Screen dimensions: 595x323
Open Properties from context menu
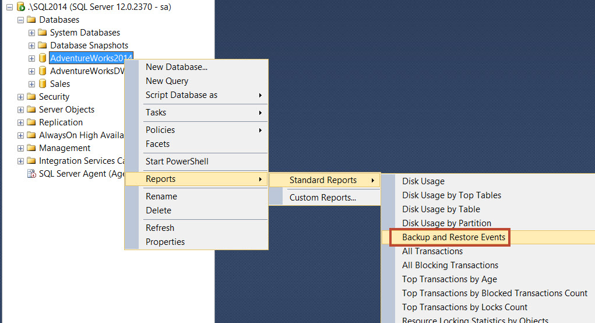tap(196, 242)
